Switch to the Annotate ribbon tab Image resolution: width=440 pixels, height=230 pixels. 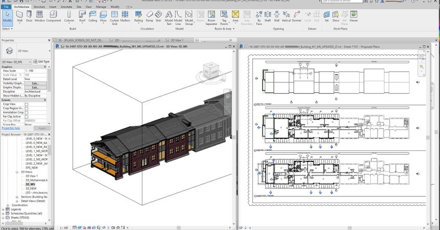click(x=67, y=7)
